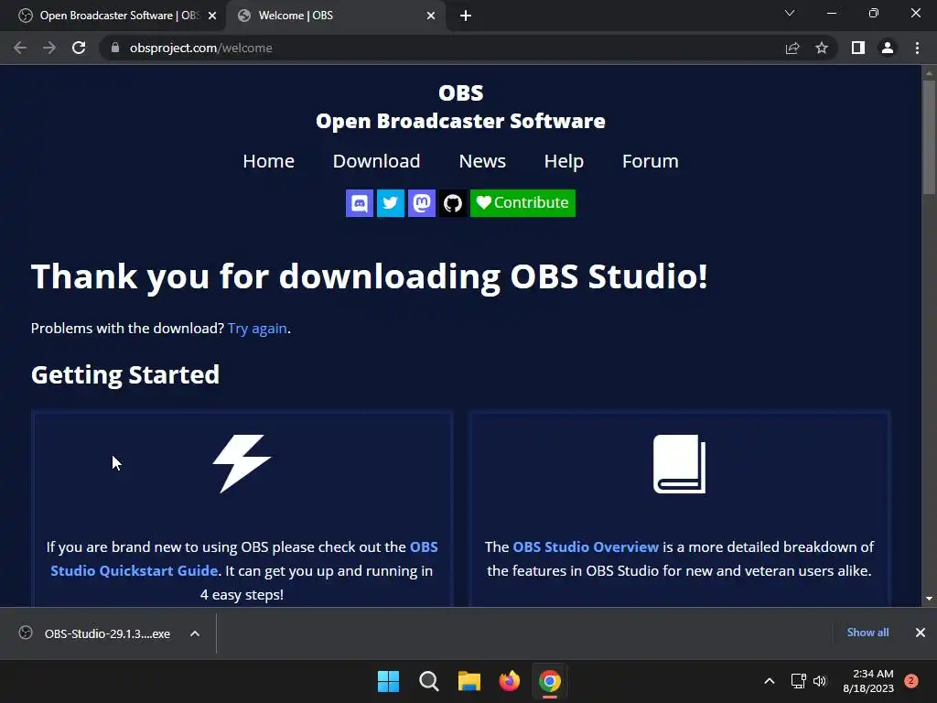Click the network status tray icon
937x703 pixels.
pos(798,681)
